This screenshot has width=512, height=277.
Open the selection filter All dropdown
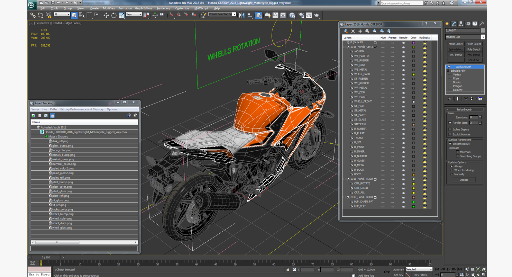click(62, 15)
